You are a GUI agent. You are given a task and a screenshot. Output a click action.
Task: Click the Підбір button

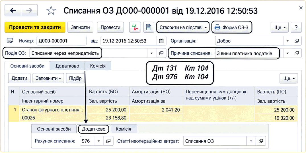pyautogui.click(x=75, y=78)
